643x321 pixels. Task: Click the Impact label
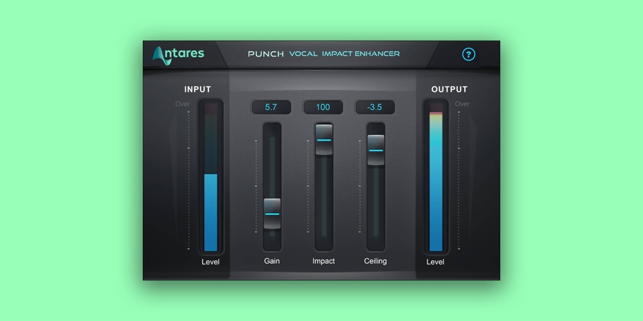(x=323, y=261)
